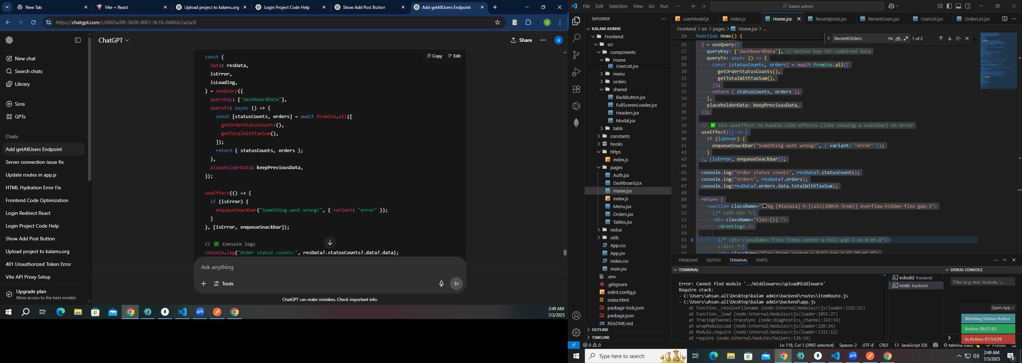Image resolution: width=1022 pixels, height=363 pixels.
Task: Go to previous match in find widget
Action: [941, 38]
